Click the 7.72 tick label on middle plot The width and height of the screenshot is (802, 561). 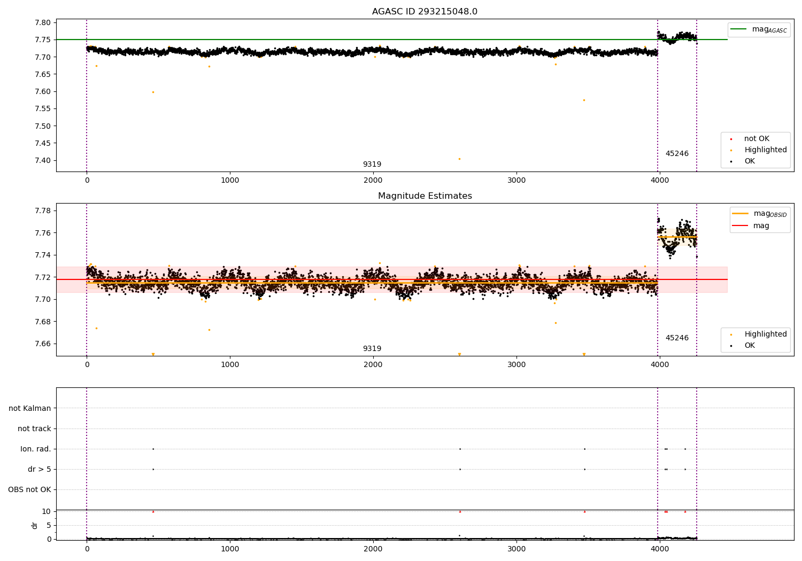[42, 277]
